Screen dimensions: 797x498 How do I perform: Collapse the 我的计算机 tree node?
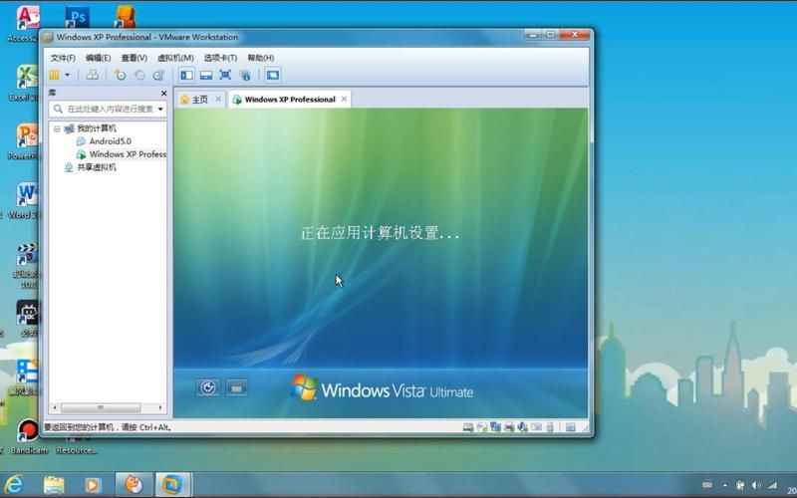57,128
